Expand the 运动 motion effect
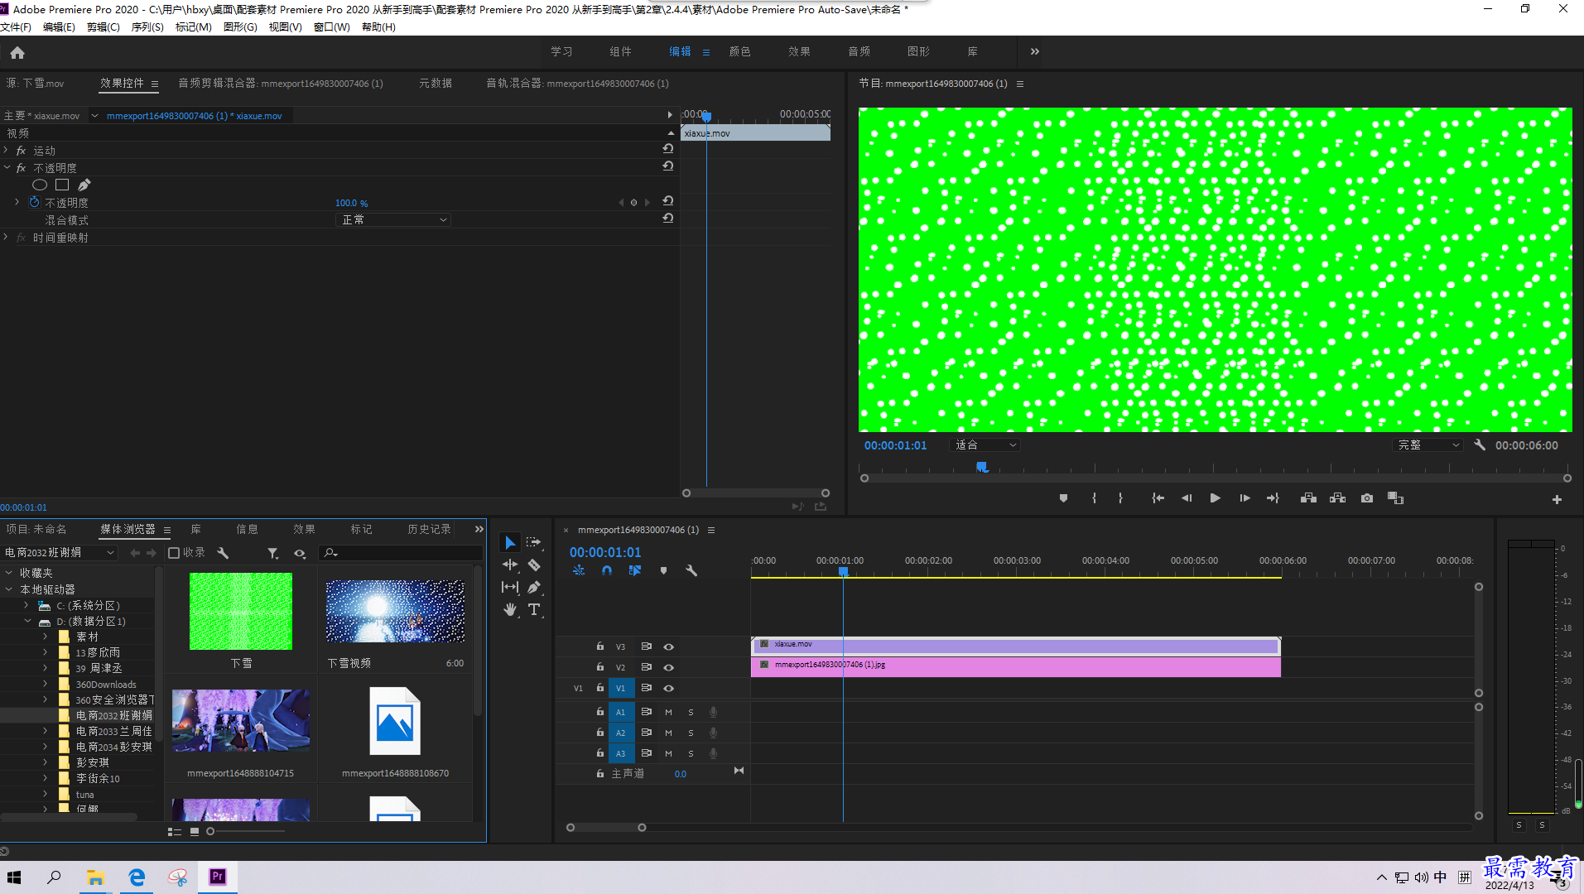 point(7,150)
